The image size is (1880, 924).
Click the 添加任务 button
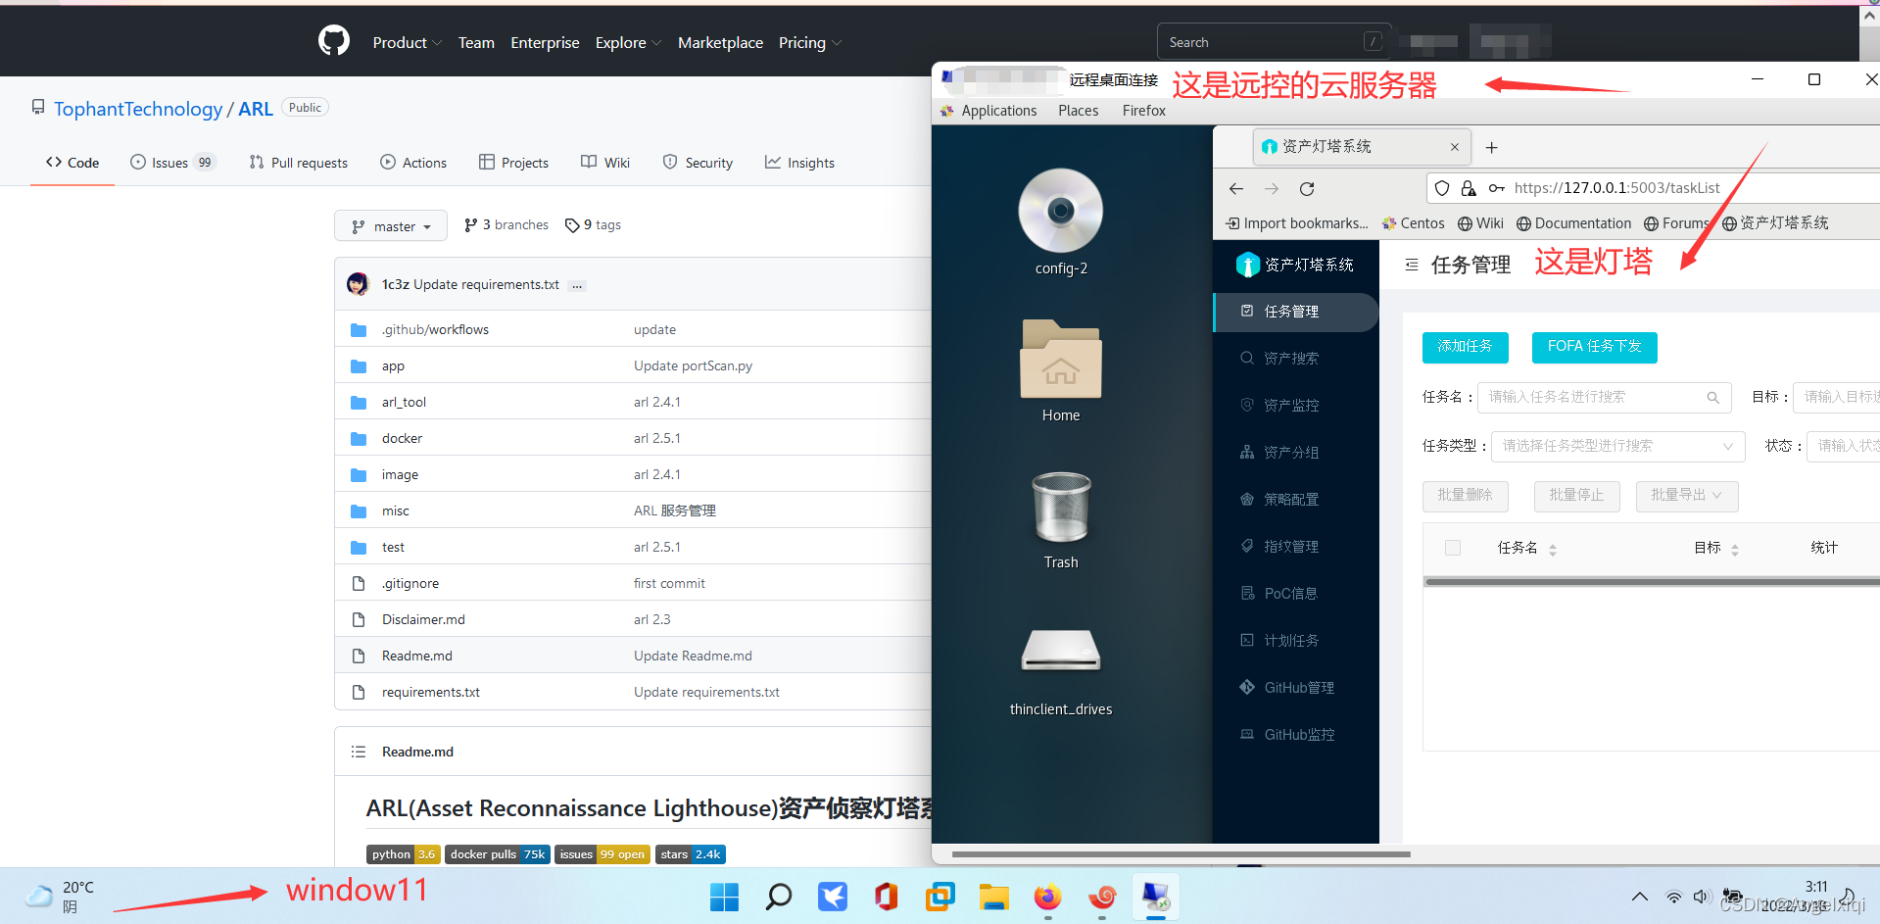tap(1466, 347)
